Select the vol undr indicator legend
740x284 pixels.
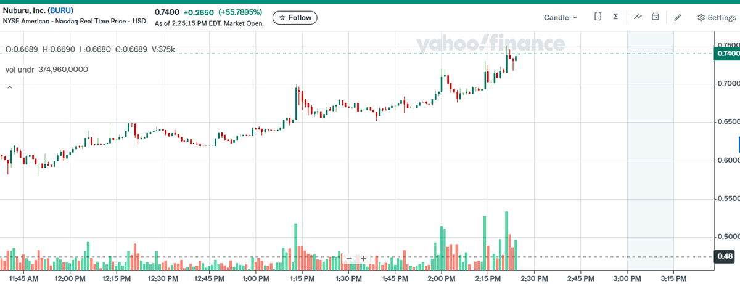(x=47, y=70)
